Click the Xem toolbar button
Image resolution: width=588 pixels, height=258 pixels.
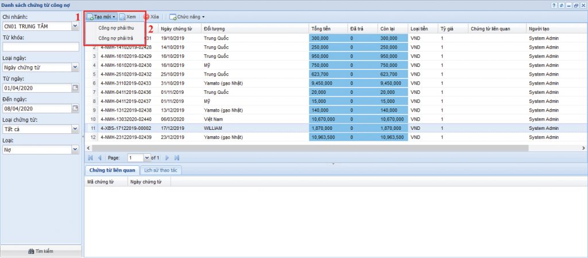pos(128,17)
